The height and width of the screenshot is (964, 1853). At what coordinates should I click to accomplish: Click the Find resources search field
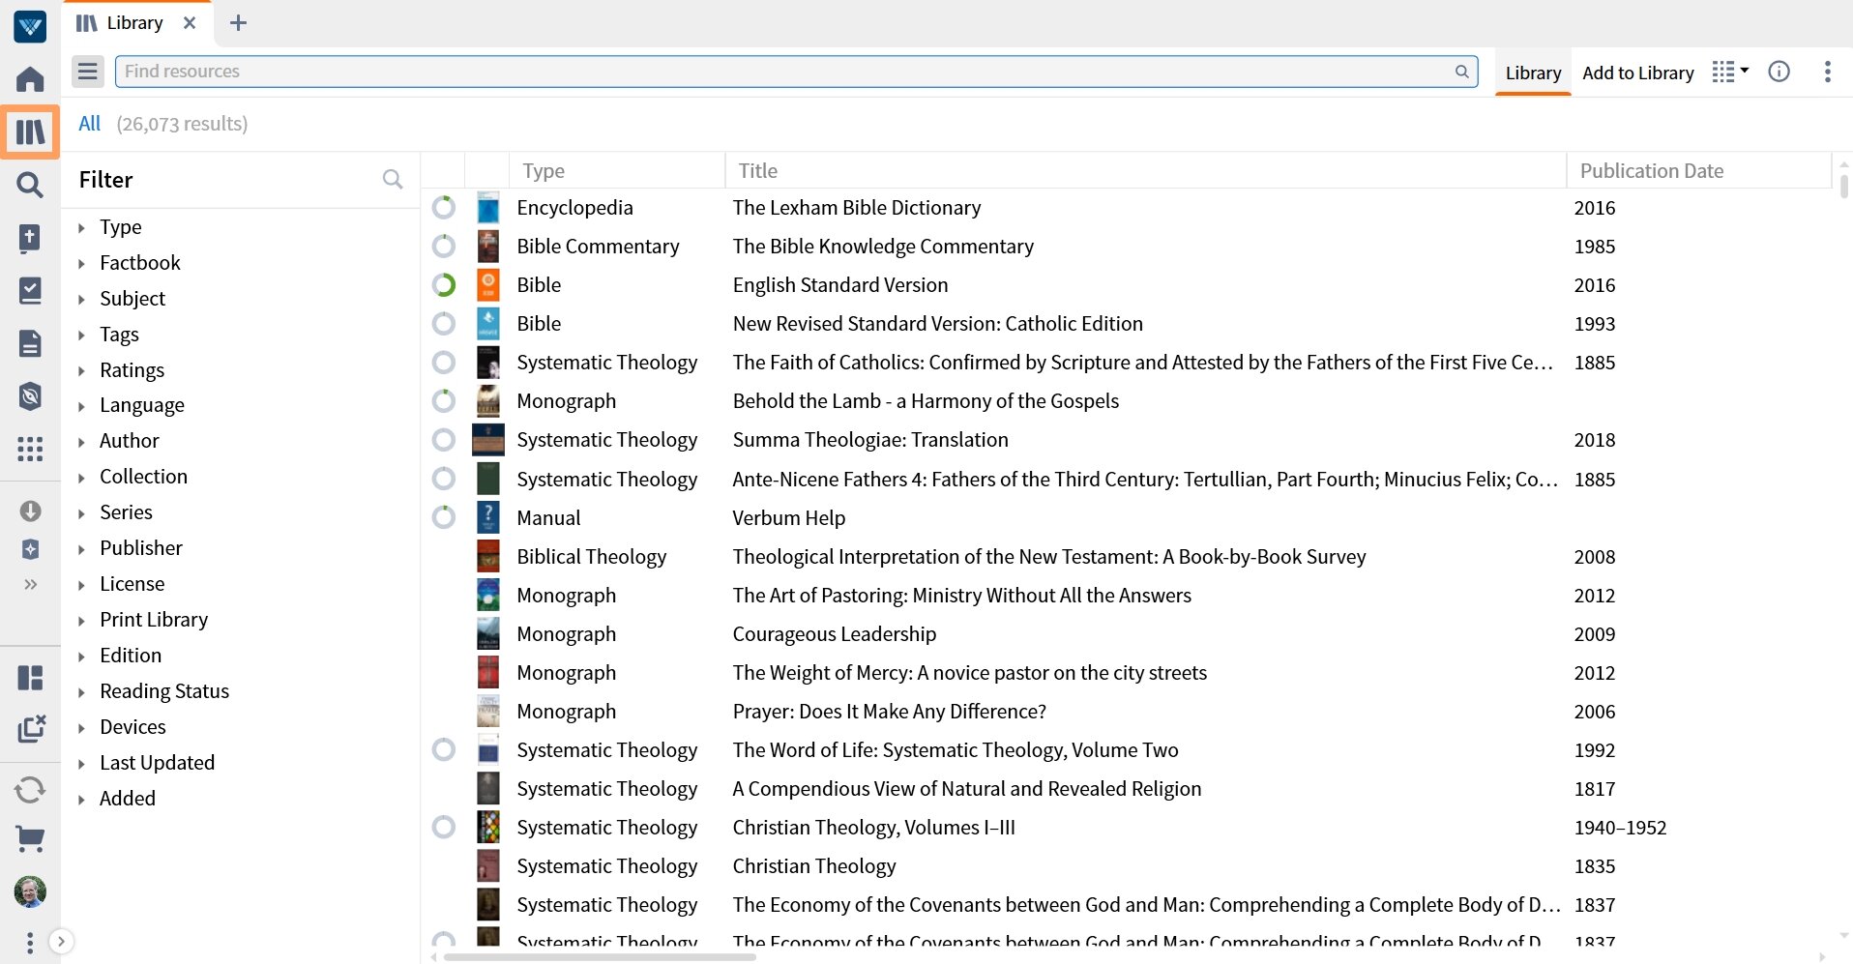click(783, 72)
